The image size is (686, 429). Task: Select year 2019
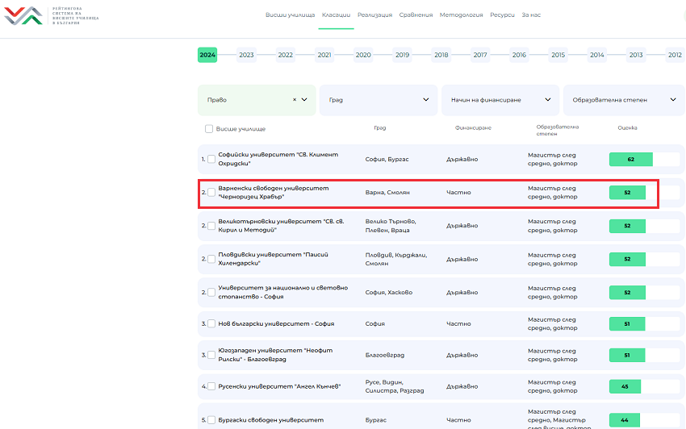tap(402, 55)
